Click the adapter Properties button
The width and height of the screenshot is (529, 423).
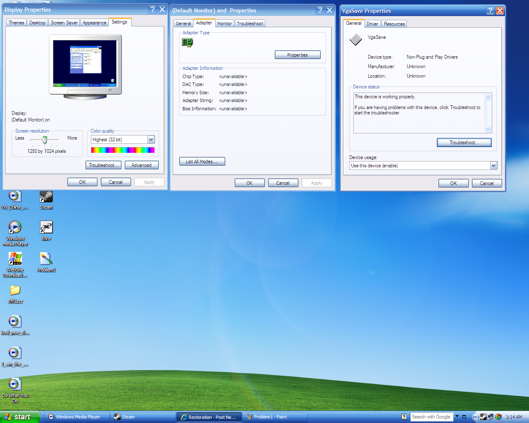coord(298,55)
